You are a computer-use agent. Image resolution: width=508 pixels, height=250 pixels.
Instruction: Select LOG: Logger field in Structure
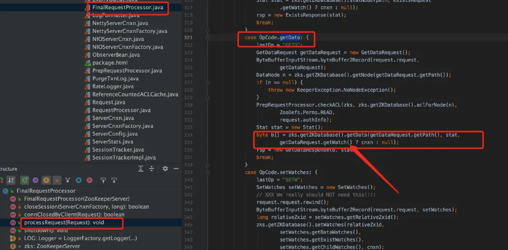[81, 238]
